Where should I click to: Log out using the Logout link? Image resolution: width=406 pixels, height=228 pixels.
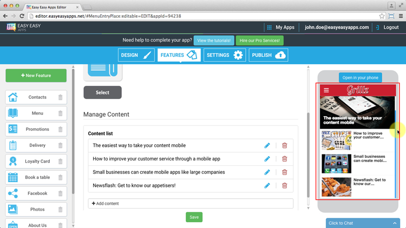(x=388, y=28)
